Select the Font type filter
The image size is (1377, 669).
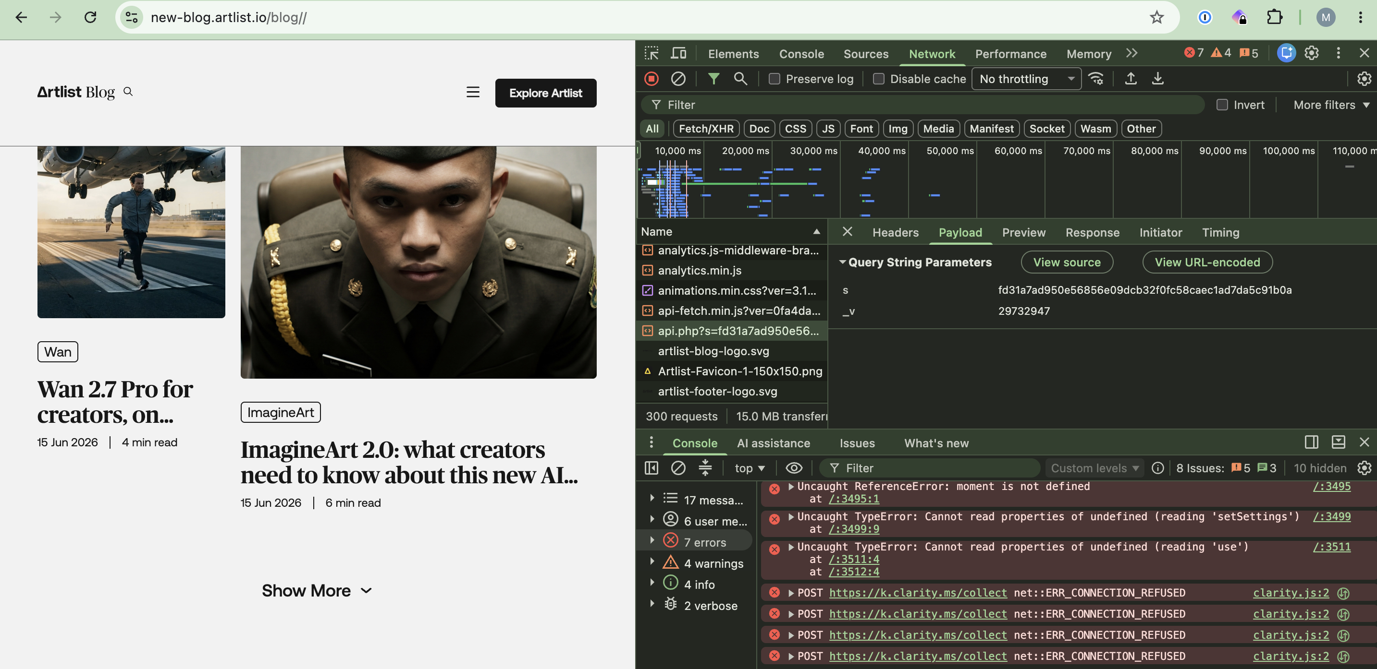point(861,129)
